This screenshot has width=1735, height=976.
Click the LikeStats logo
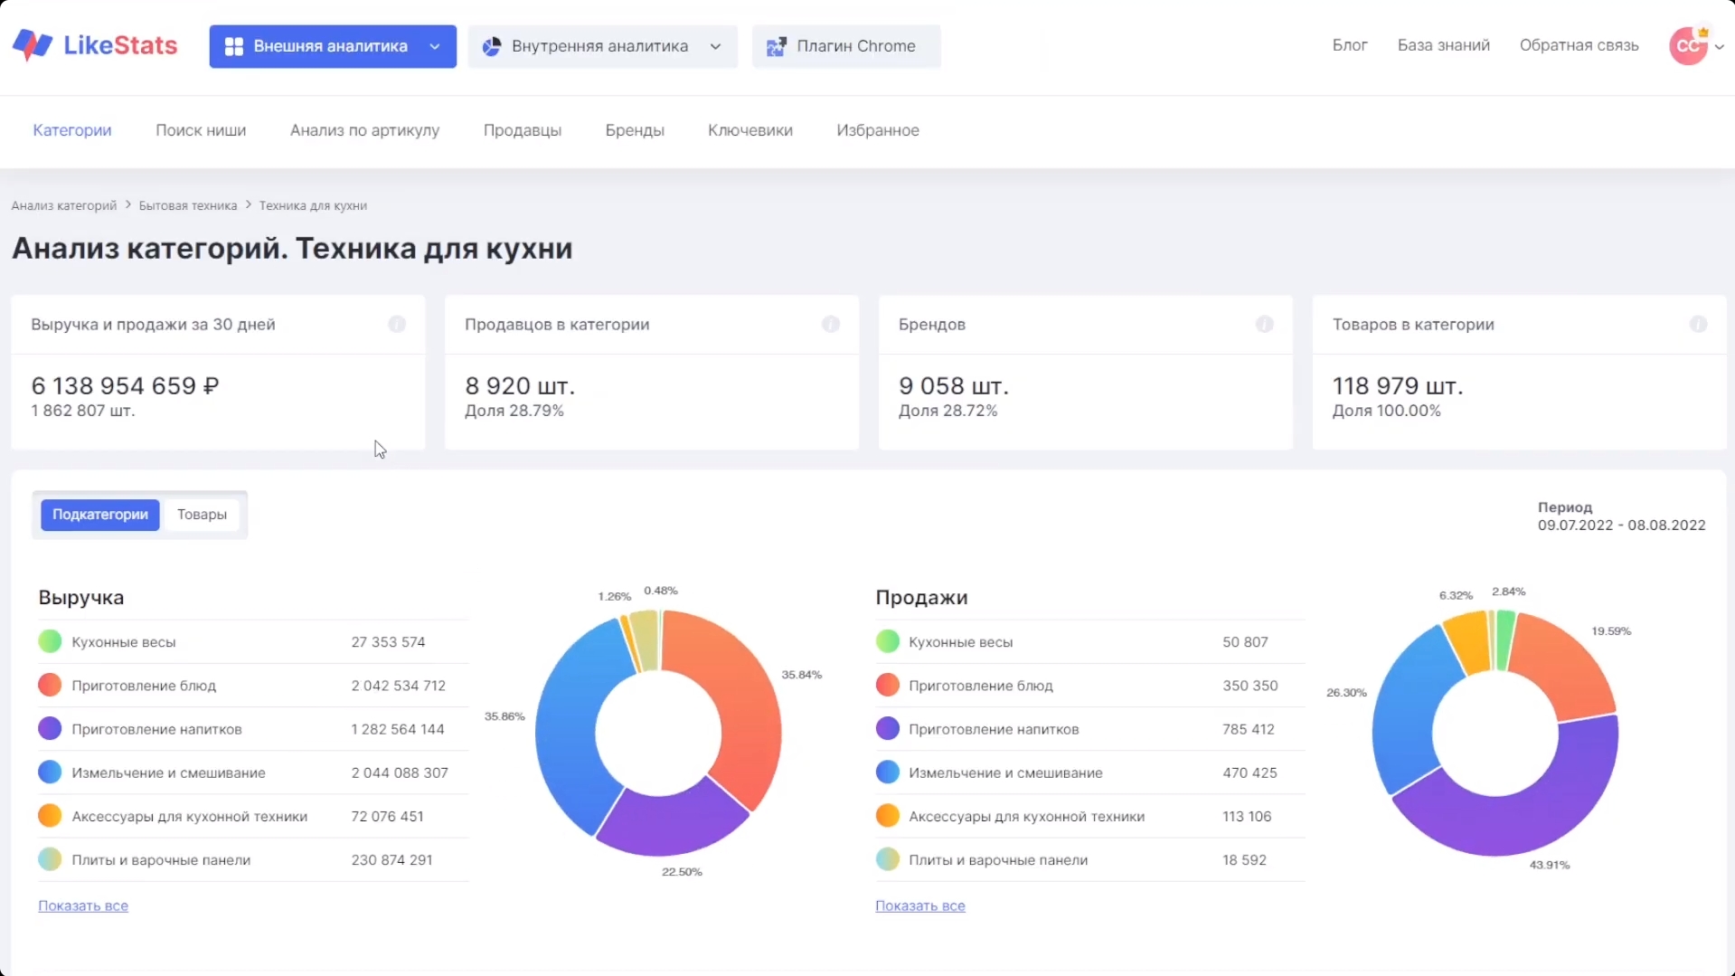coord(95,45)
